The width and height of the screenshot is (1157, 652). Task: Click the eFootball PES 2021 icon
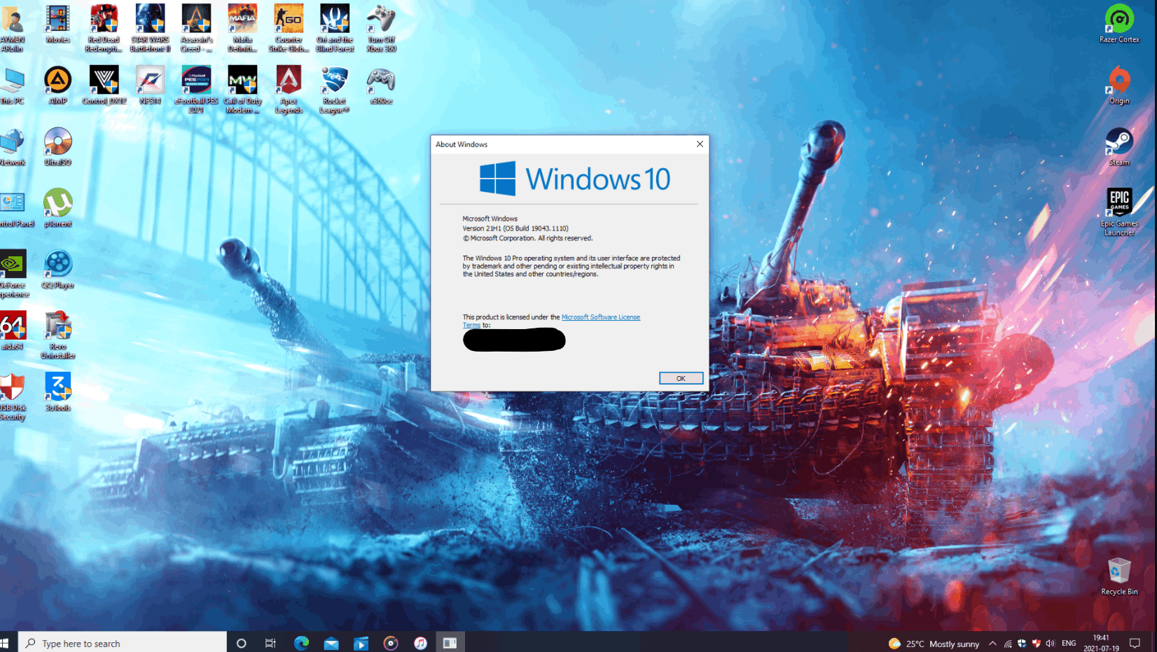click(196, 90)
